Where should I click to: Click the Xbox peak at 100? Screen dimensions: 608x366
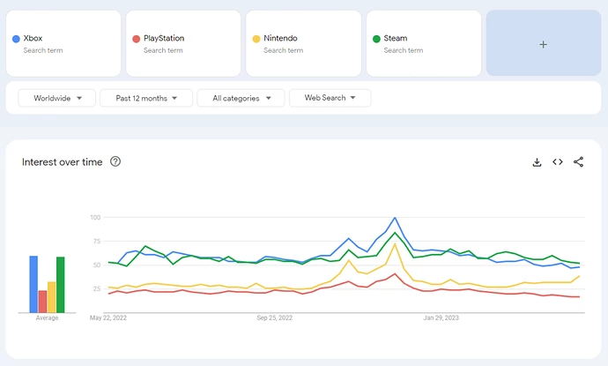coord(395,218)
